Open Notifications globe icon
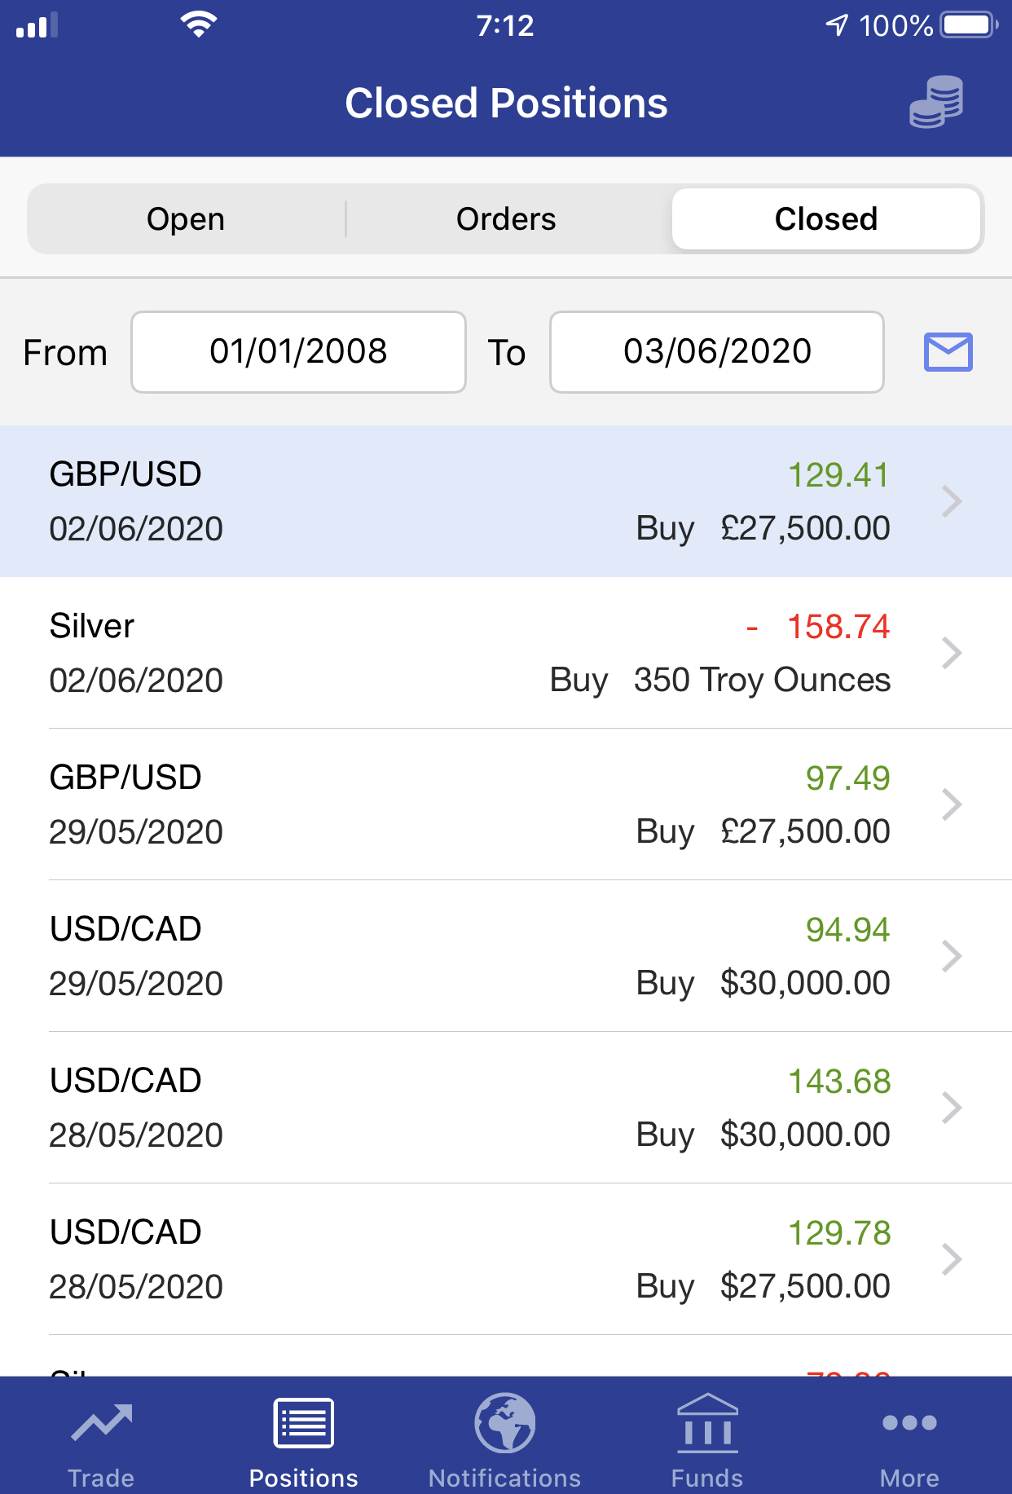This screenshot has width=1012, height=1494. coord(504,1424)
